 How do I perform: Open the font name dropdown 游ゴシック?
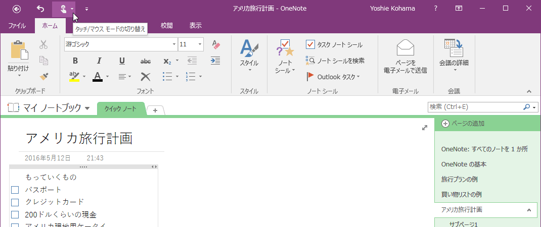(174, 44)
